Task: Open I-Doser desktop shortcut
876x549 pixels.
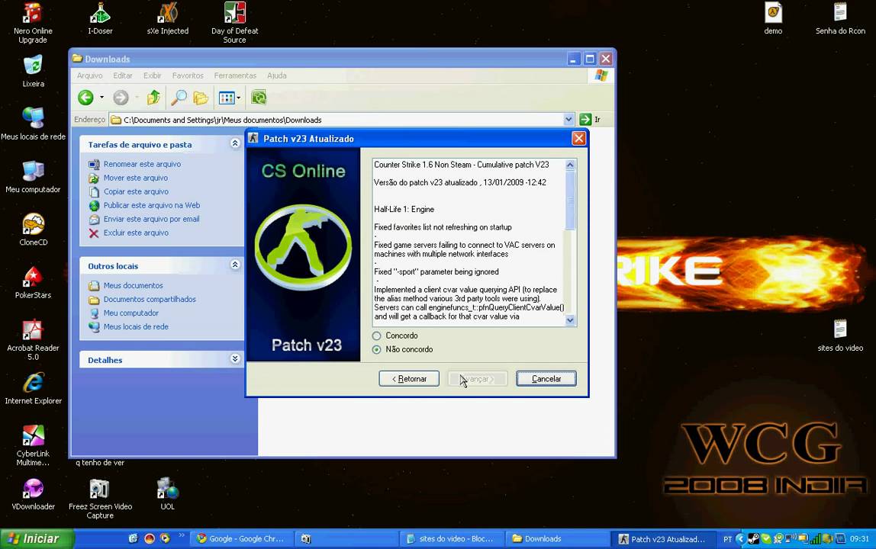Action: (100, 18)
